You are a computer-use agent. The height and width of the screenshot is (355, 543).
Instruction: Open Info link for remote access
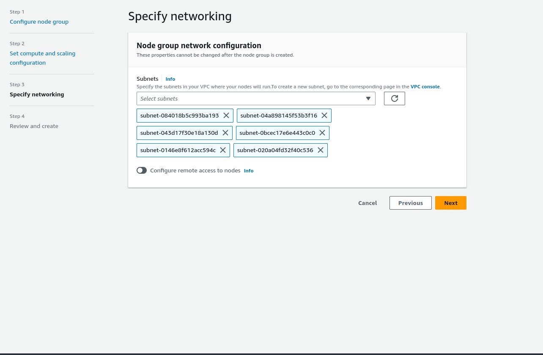[x=249, y=171]
